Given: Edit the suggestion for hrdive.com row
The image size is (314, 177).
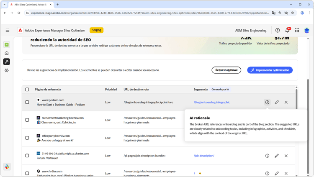Looking at the screenshot, I should (x=277, y=173).
